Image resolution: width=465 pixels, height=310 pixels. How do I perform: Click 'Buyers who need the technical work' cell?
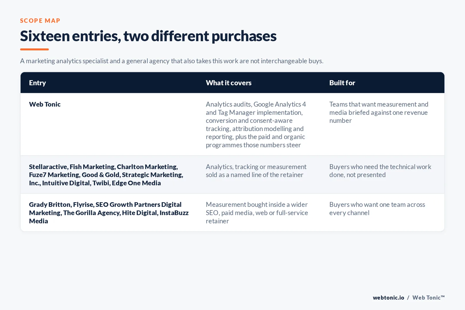(x=380, y=171)
